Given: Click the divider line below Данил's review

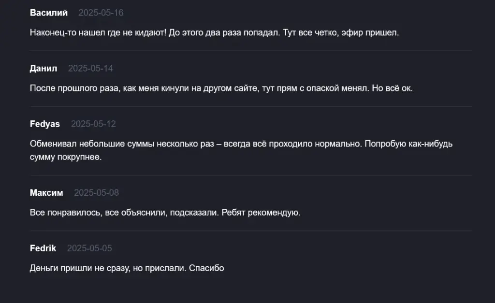Looking at the screenshot, I should point(251,106).
